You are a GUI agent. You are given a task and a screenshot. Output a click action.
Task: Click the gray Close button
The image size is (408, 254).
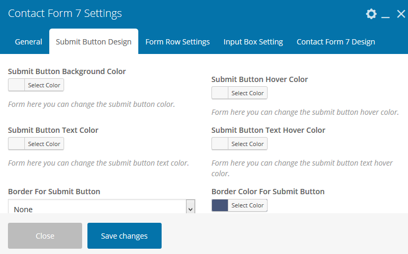pyautogui.click(x=45, y=236)
